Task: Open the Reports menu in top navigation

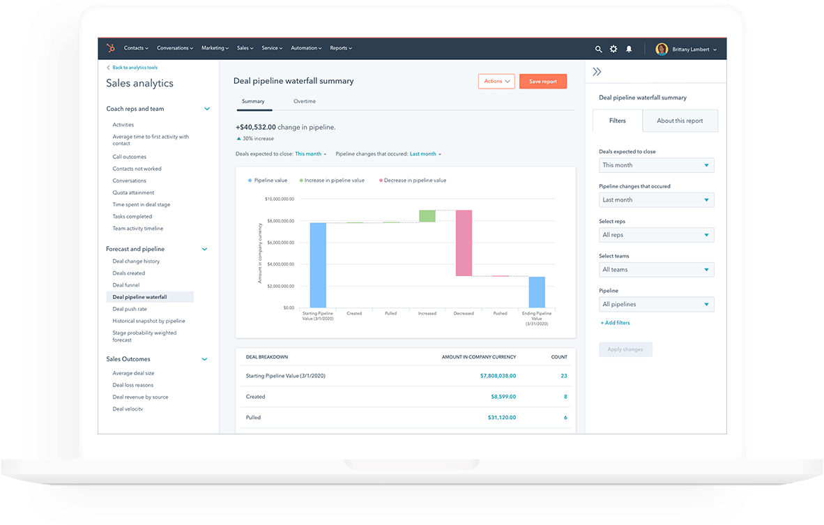Action: click(x=341, y=47)
